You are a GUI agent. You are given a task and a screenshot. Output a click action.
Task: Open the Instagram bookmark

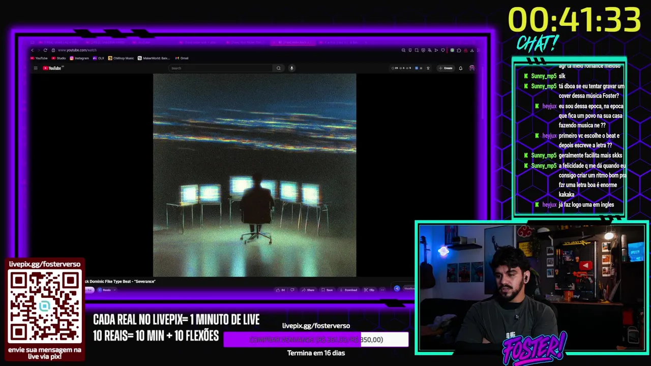coord(79,58)
